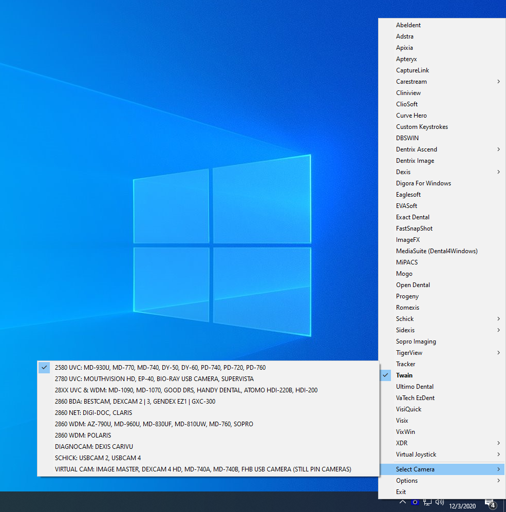
Task: Choose MediaSuite (Dental4Windows)
Action: pyautogui.click(x=442, y=251)
